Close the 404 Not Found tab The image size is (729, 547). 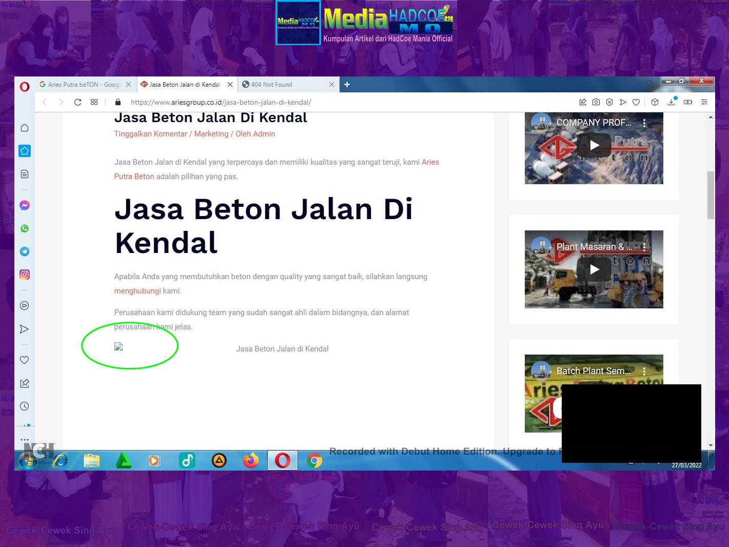point(331,85)
